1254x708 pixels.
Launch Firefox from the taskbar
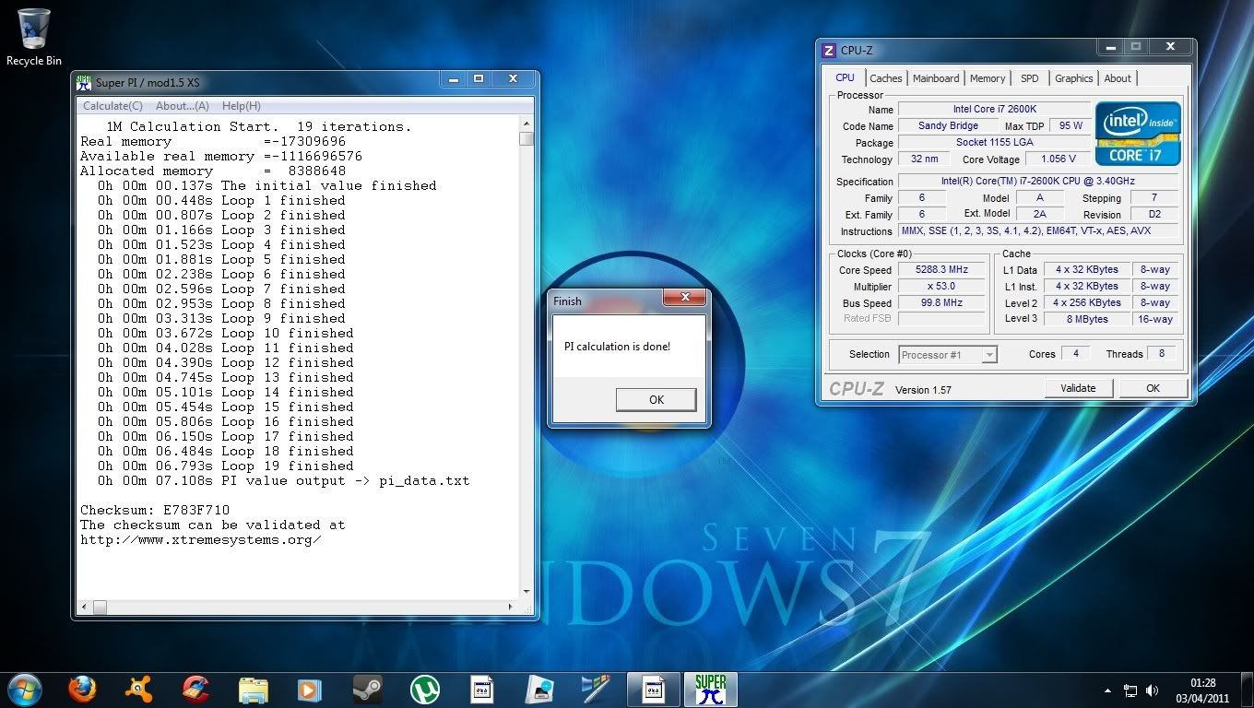click(x=82, y=689)
